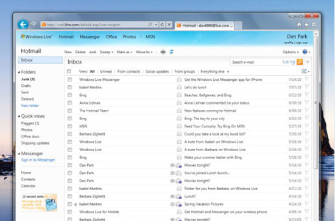Viewport: 335px width, 221px height.
Task: Click the Windows Live logo
Action: (x=37, y=37)
